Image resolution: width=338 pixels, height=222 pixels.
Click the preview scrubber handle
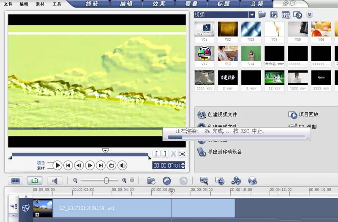point(105,151)
